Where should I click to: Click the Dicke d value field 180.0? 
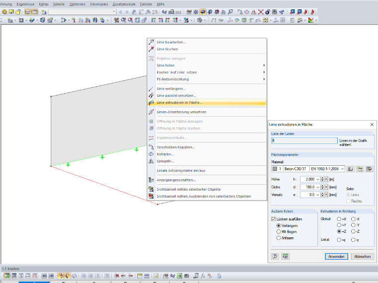308,187
